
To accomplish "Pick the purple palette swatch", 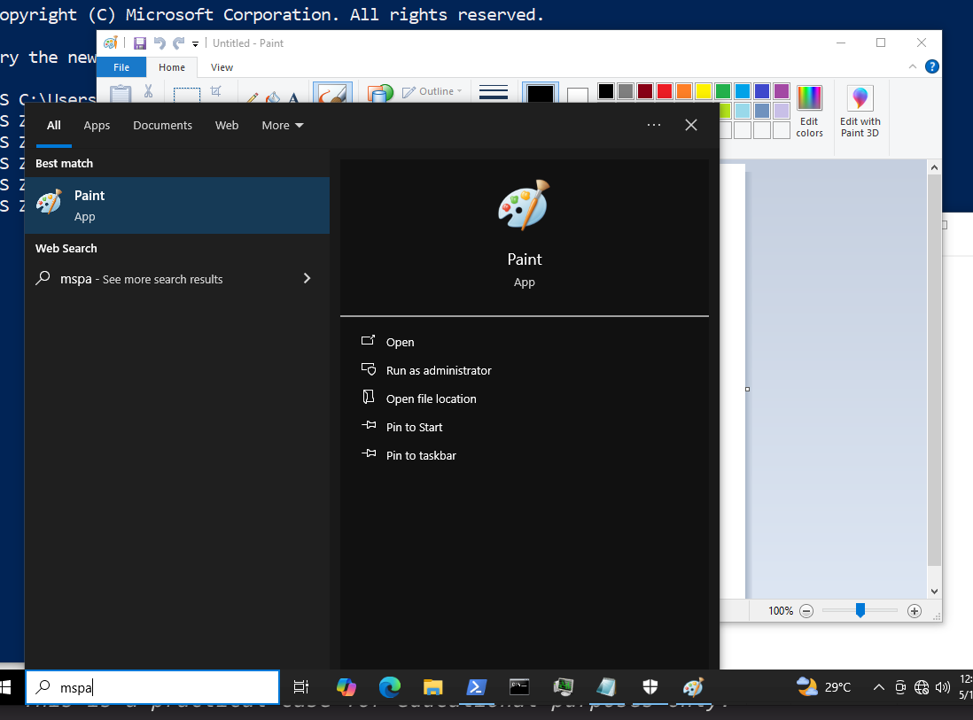I will pos(782,91).
